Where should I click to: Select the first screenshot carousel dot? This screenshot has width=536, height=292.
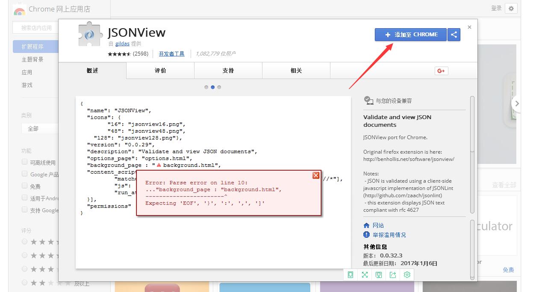206,88
